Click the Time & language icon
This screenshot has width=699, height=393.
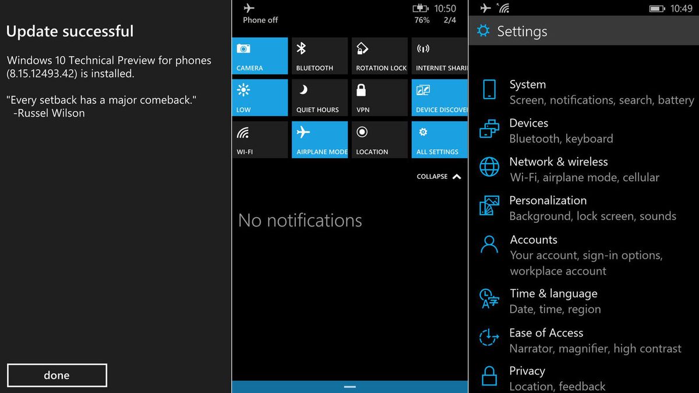tap(489, 298)
